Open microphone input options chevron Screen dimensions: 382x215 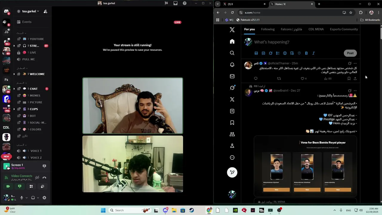pos(27,198)
